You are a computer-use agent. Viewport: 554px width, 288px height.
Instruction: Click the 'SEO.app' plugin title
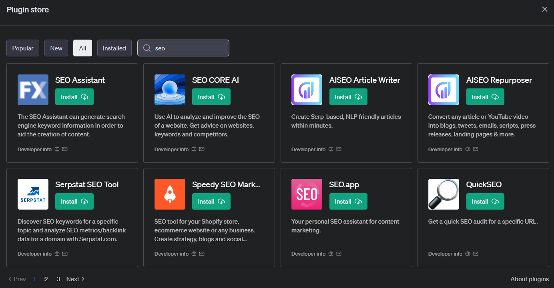[x=344, y=184]
